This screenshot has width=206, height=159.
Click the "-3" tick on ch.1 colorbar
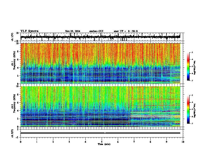pos(192,52)
